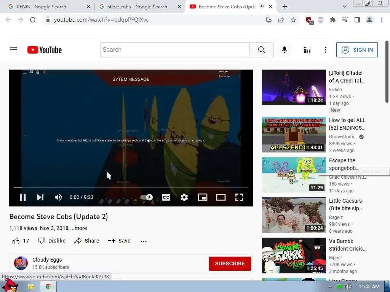Activate miniplayer mode

click(x=203, y=197)
